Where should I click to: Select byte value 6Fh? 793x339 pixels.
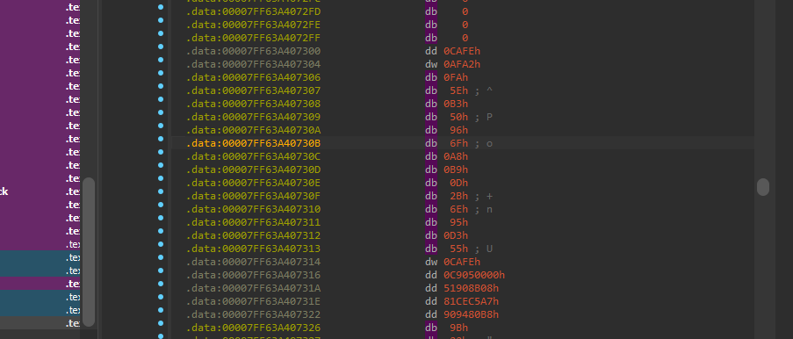click(x=458, y=144)
